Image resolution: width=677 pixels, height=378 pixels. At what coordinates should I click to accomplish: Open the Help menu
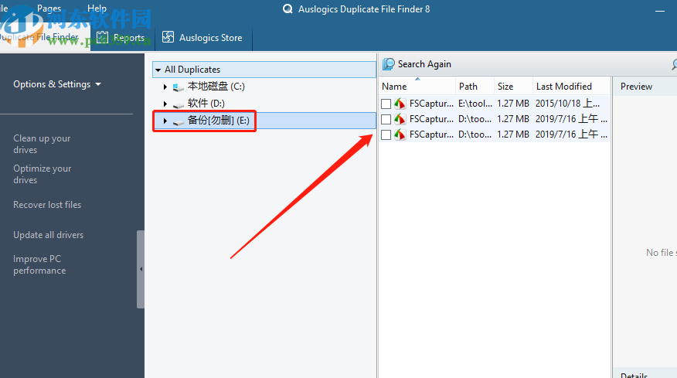coord(97,9)
